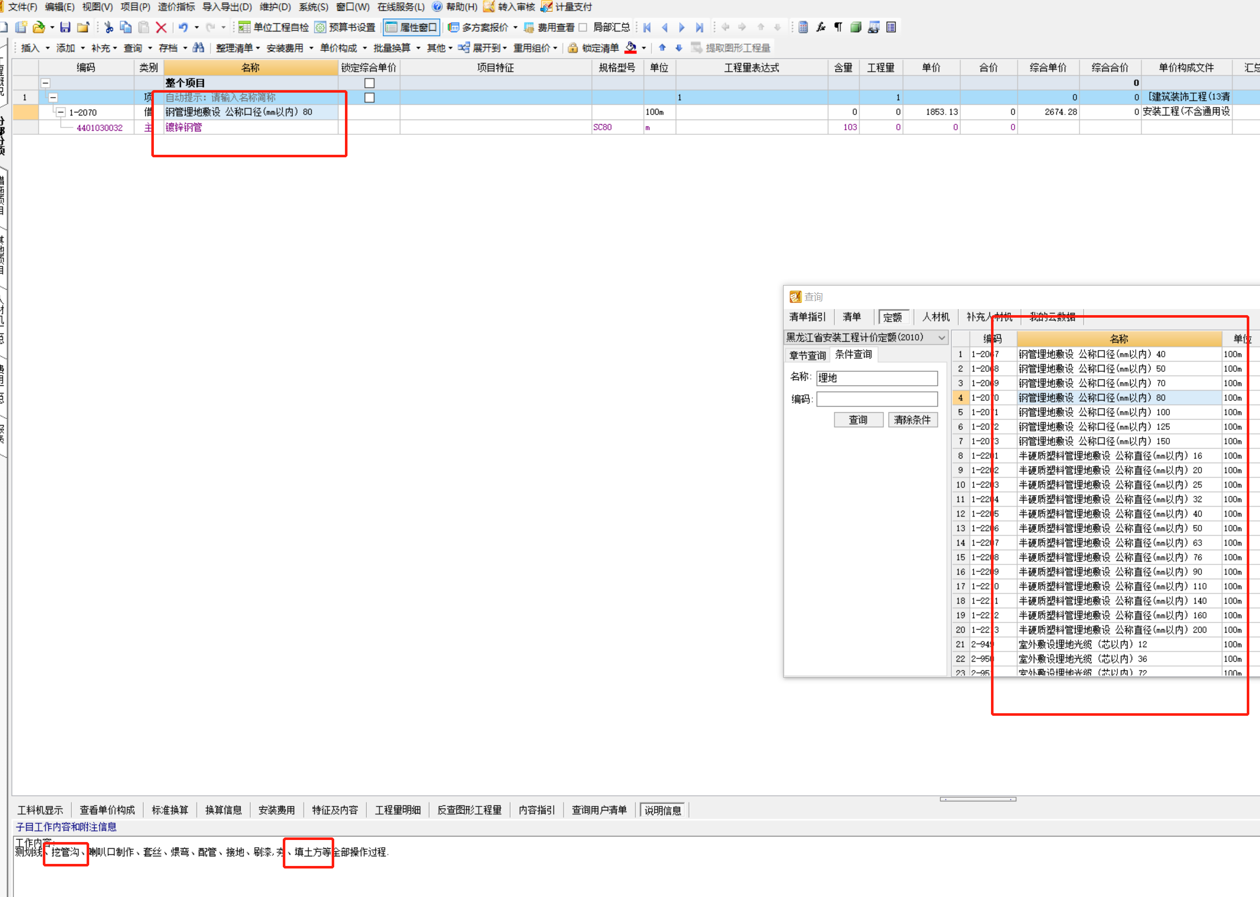Move row up with blue up arrow
The image size is (1260, 897).
pyautogui.click(x=662, y=48)
